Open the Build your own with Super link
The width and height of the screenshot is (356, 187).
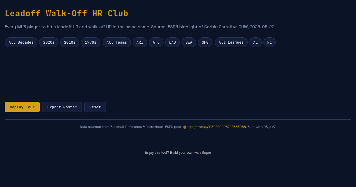point(178,153)
